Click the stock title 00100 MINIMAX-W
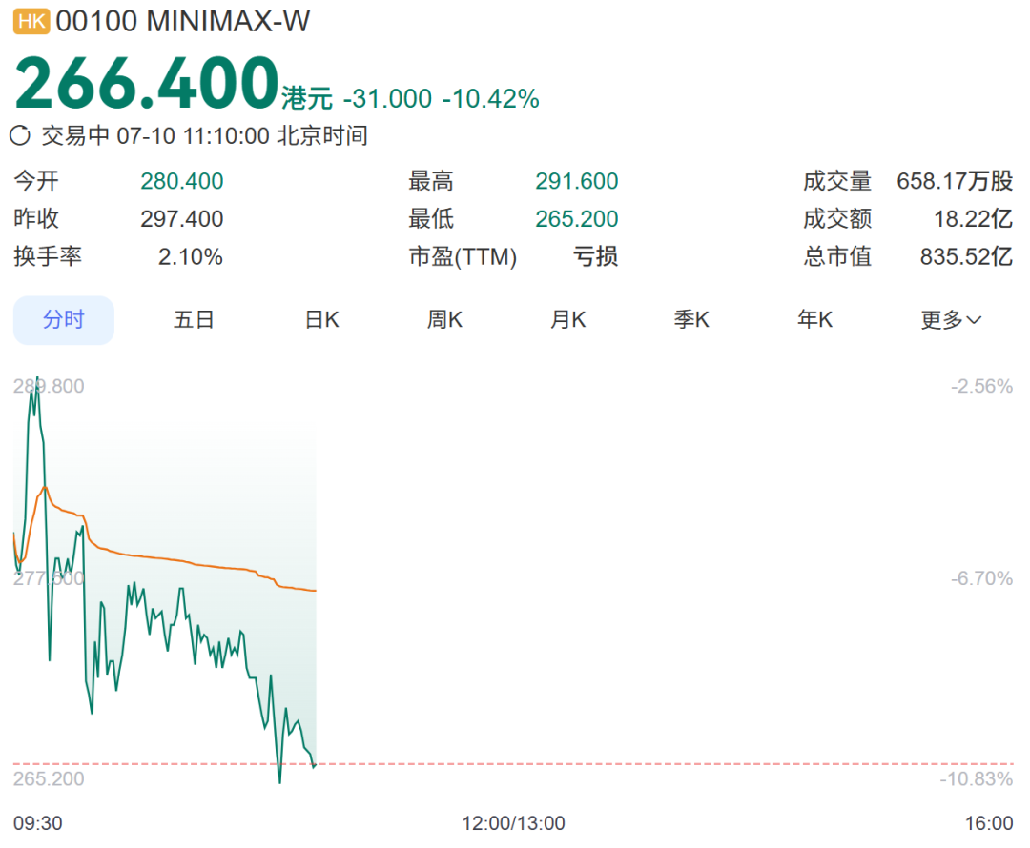This screenshot has width=1030, height=848. 182,22
